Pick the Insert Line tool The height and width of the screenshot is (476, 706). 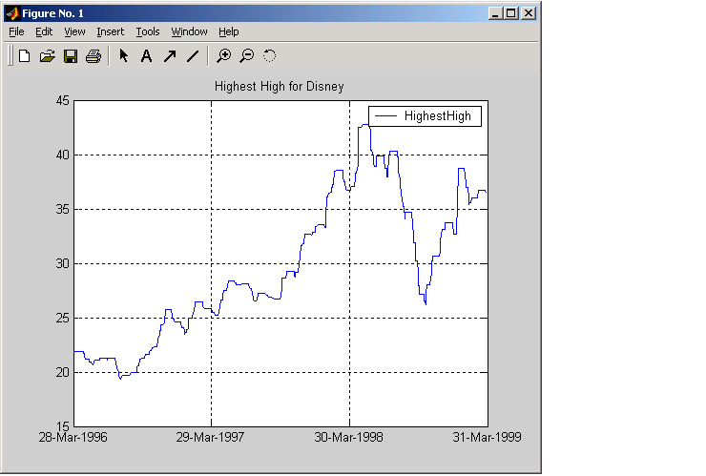pos(193,56)
